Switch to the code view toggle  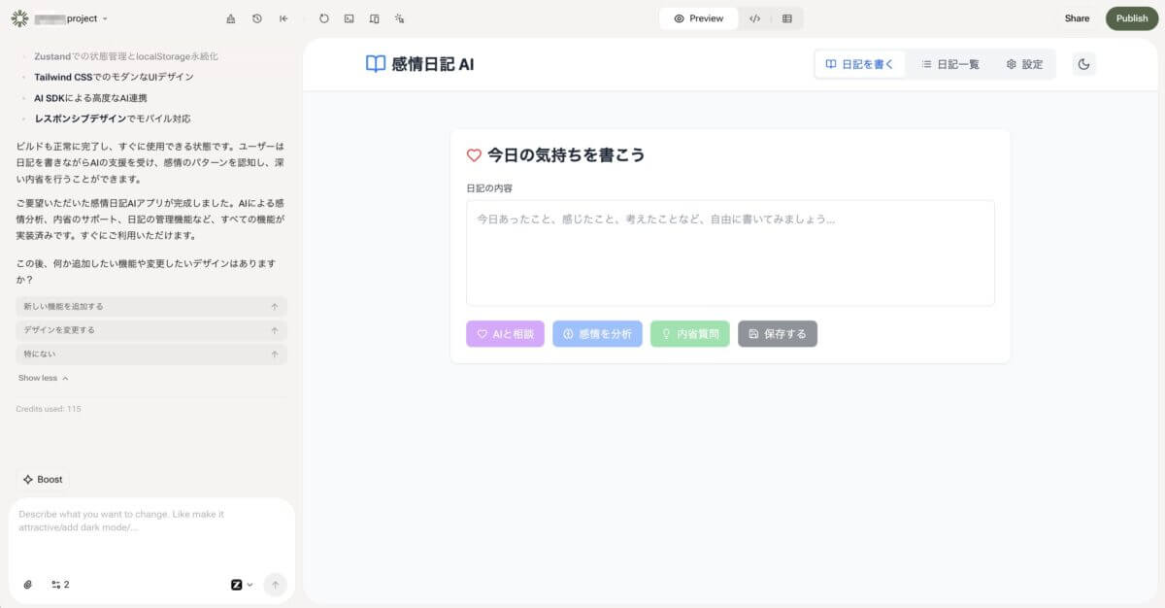click(x=755, y=18)
